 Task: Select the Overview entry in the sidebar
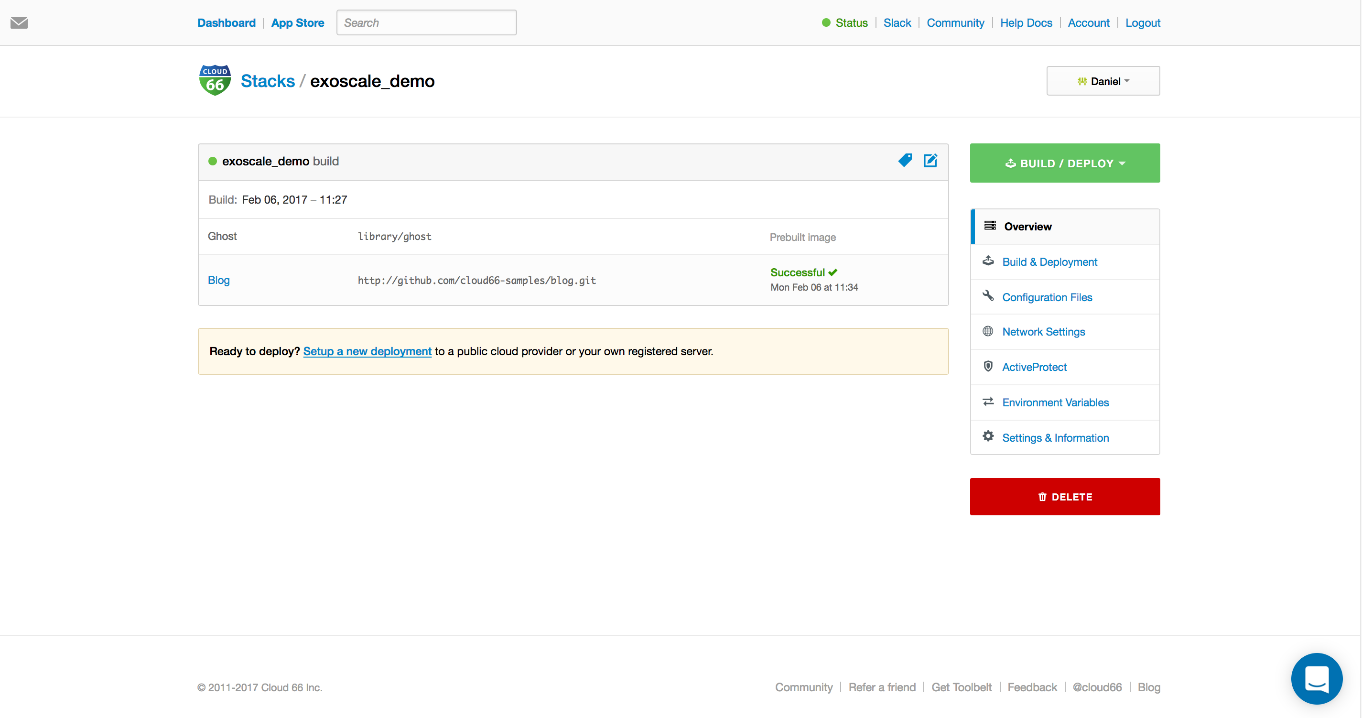tap(1027, 226)
